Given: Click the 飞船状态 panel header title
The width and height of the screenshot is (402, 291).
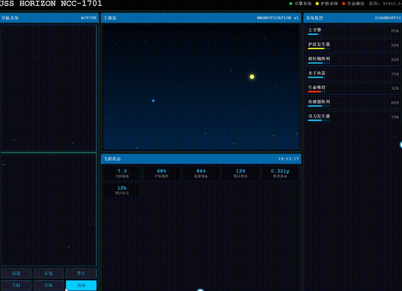Looking at the screenshot, I should pos(112,159).
